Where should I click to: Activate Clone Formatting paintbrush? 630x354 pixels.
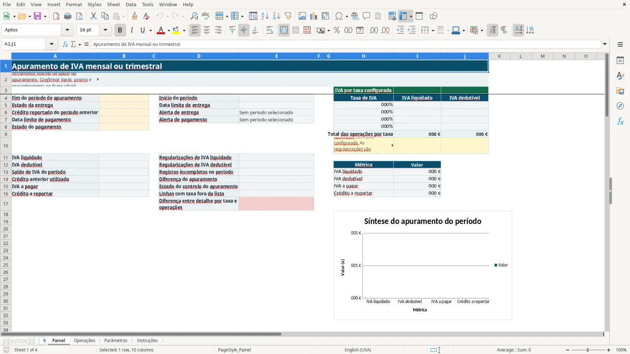click(x=135, y=16)
